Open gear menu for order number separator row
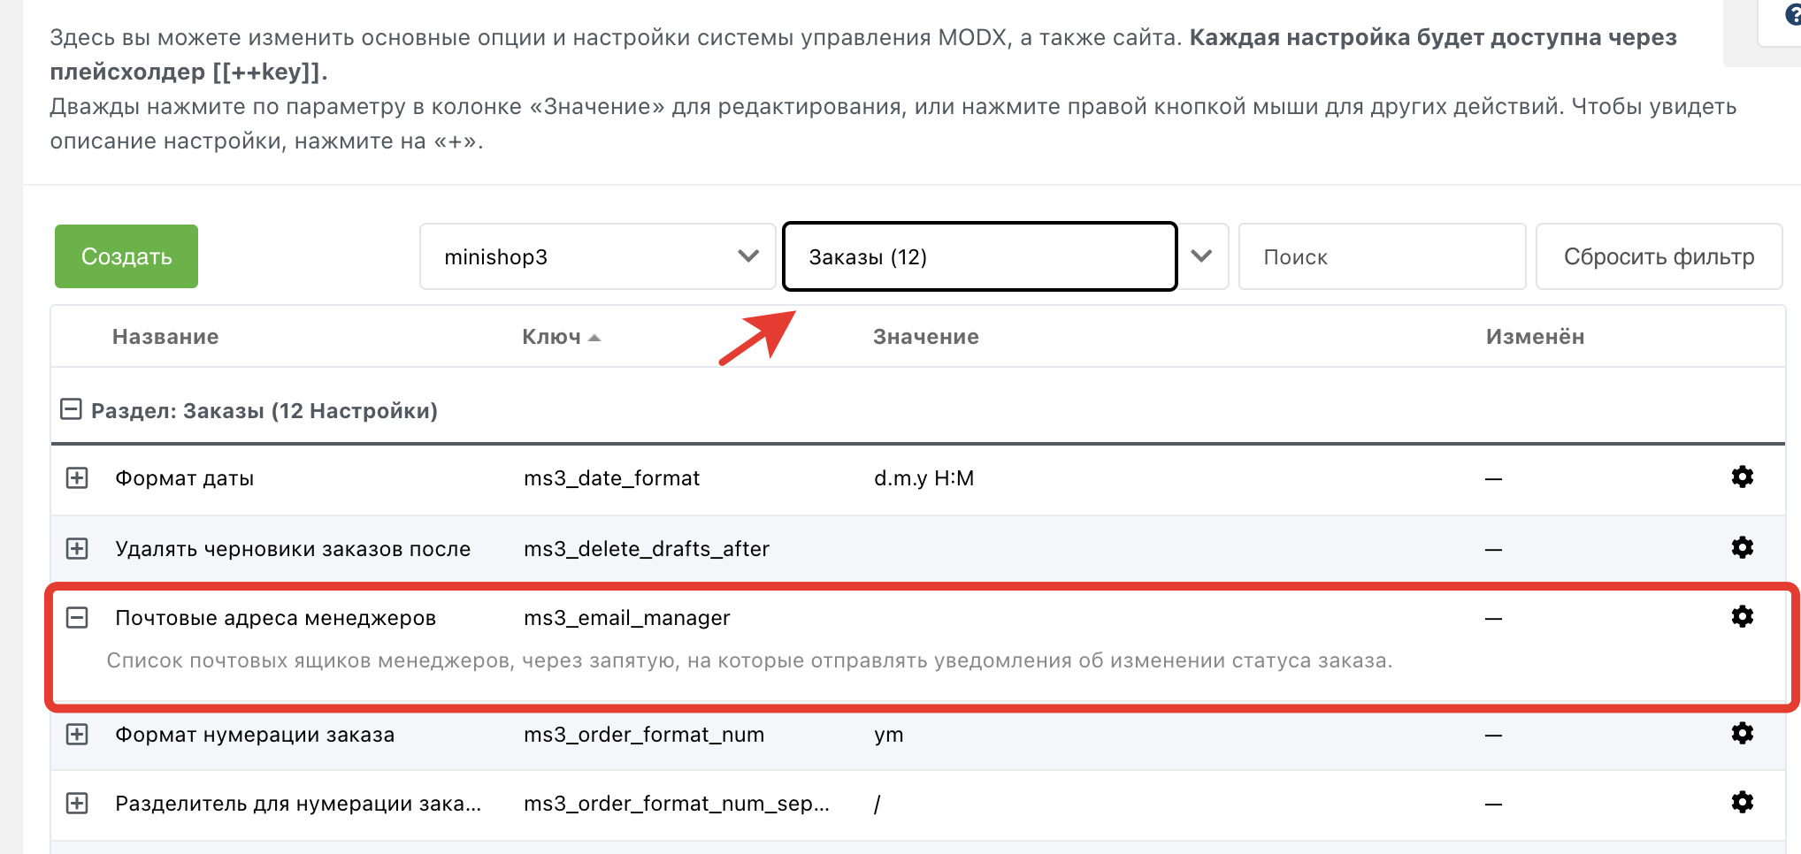Viewport: 1801px width, 854px height. click(1742, 803)
